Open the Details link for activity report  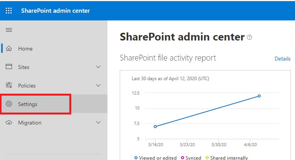pos(282,59)
